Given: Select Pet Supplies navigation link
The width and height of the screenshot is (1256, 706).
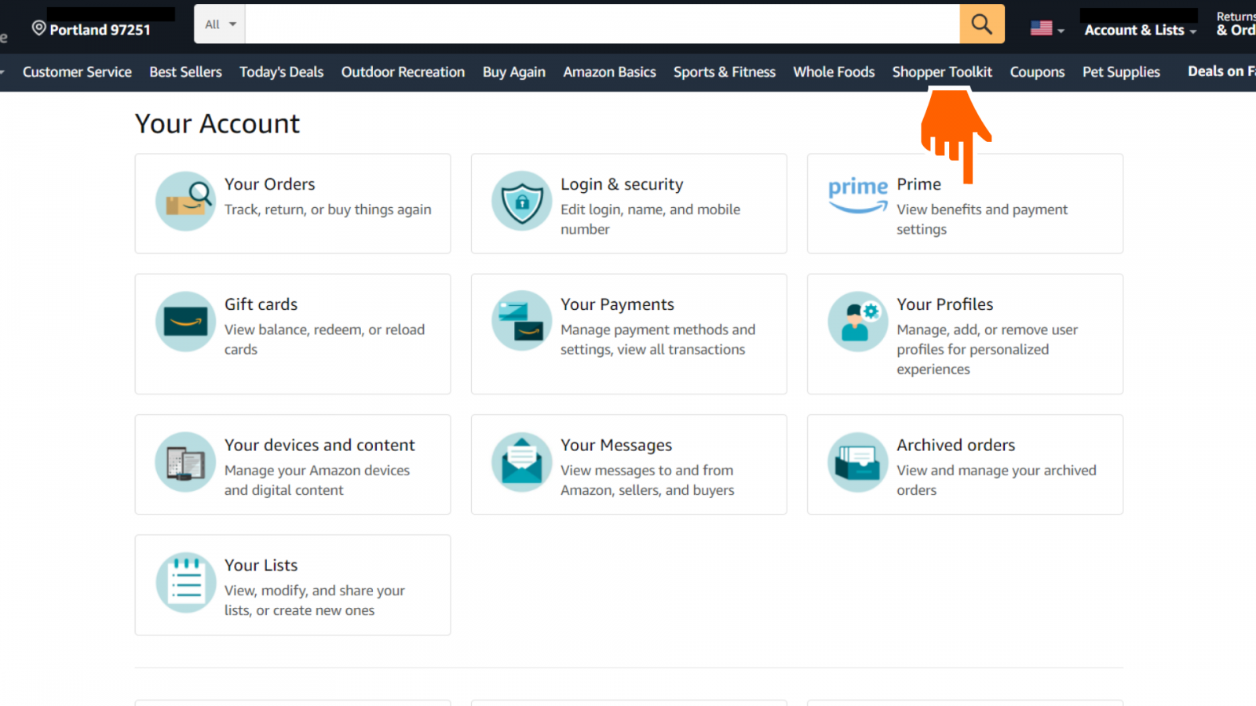Looking at the screenshot, I should pyautogui.click(x=1121, y=71).
